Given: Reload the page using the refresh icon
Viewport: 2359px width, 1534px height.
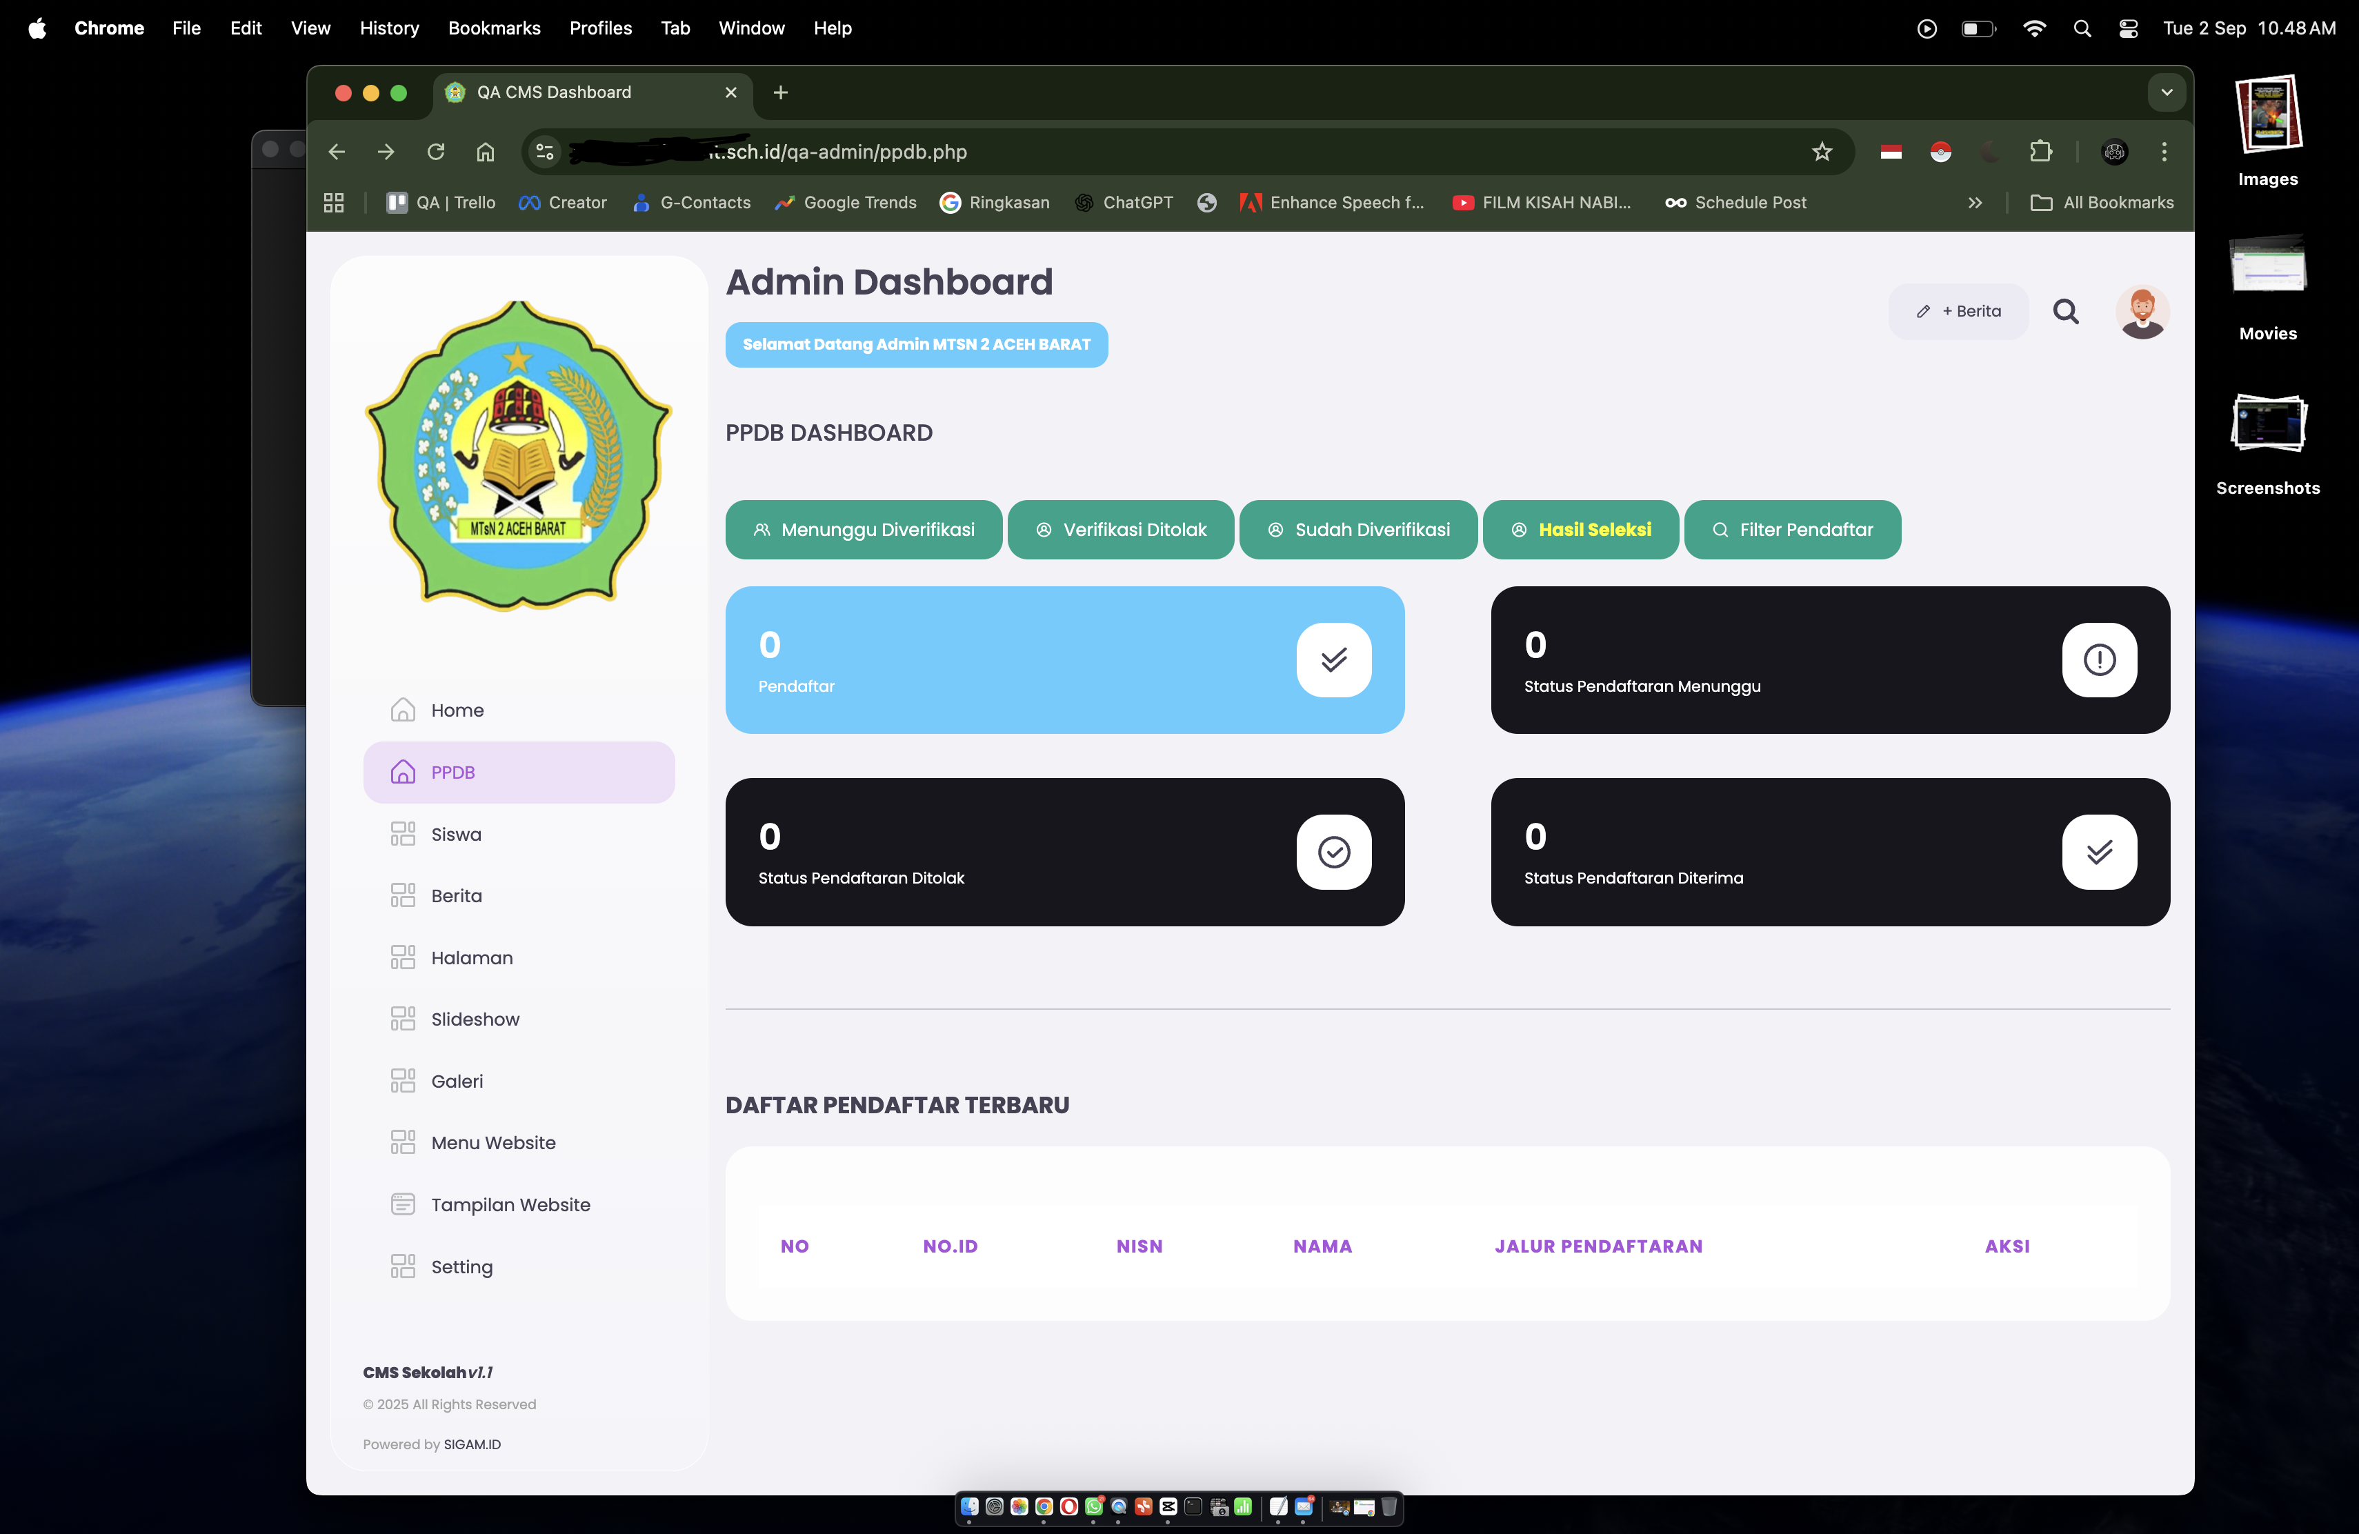Looking at the screenshot, I should [x=436, y=152].
